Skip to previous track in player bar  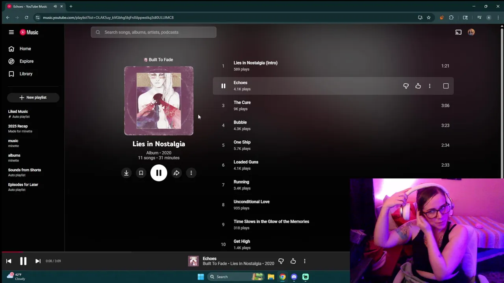click(9, 261)
